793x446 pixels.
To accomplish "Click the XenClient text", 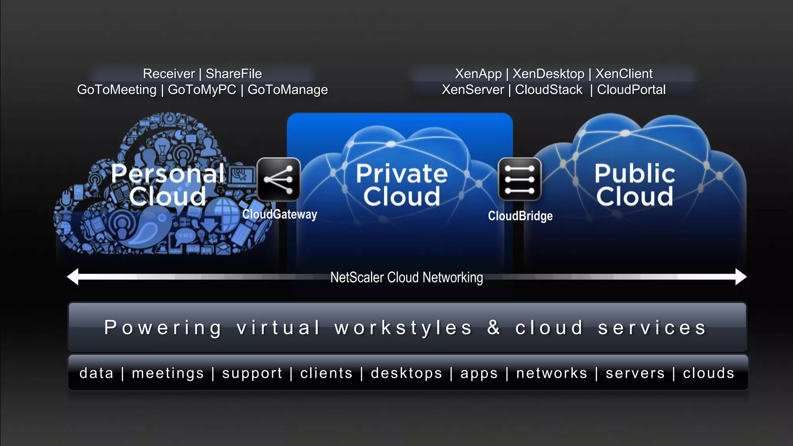I will (624, 74).
